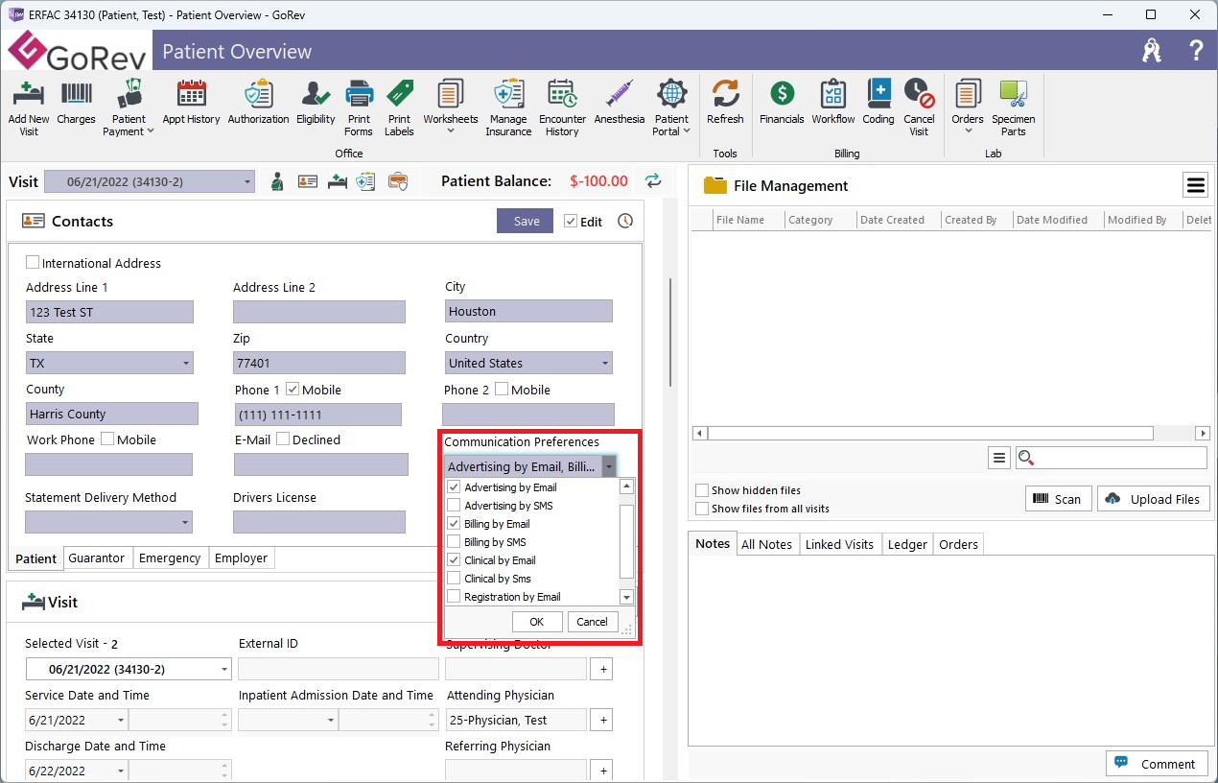Open Authorization tool

[x=258, y=94]
